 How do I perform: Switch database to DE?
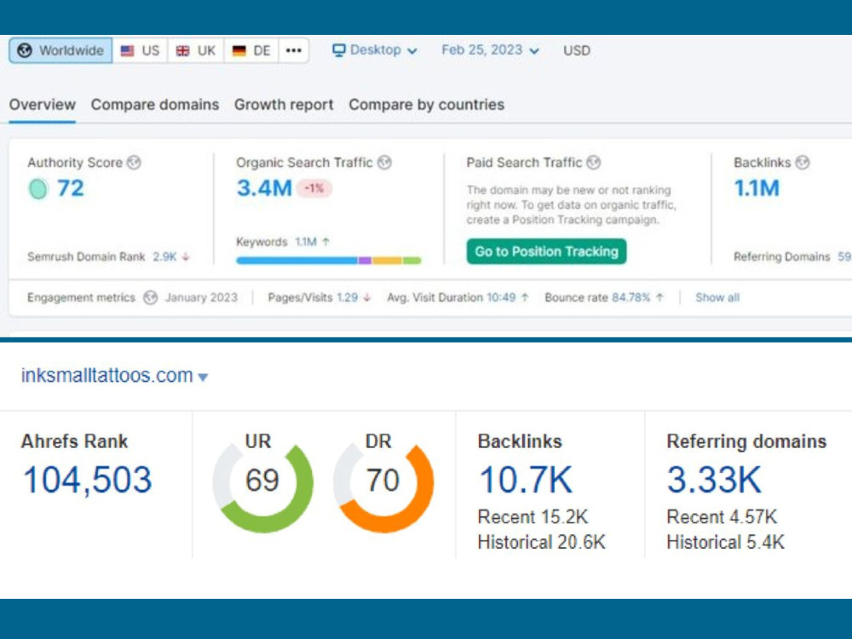point(251,50)
